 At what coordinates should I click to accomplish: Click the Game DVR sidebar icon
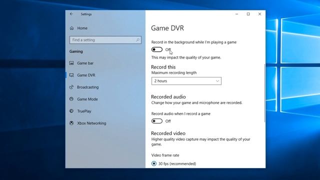click(x=71, y=75)
